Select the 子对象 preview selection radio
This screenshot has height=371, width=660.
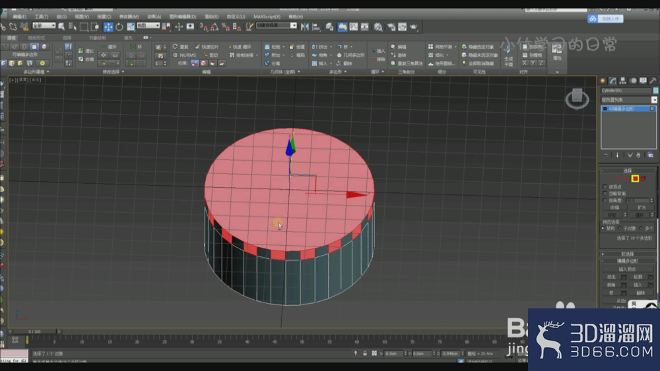pyautogui.click(x=620, y=228)
